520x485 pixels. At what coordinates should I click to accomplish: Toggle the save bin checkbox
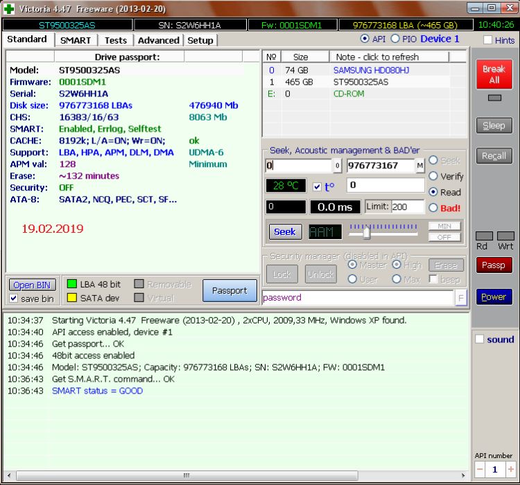pos(14,299)
